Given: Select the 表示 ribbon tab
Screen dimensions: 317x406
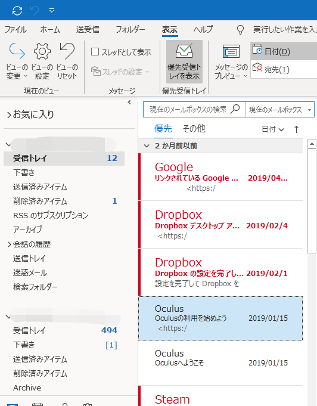Looking at the screenshot, I should click(x=170, y=30).
